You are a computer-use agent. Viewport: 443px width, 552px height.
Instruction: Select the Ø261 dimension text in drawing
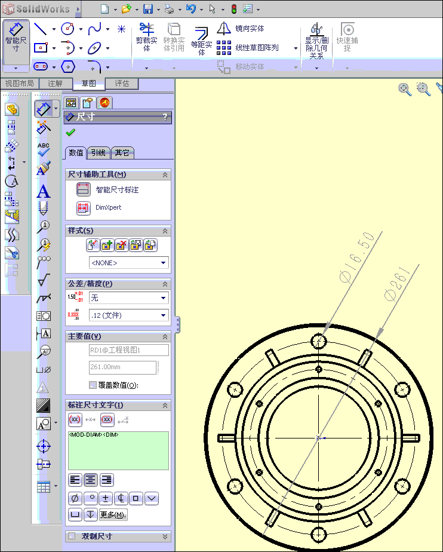pyautogui.click(x=397, y=284)
